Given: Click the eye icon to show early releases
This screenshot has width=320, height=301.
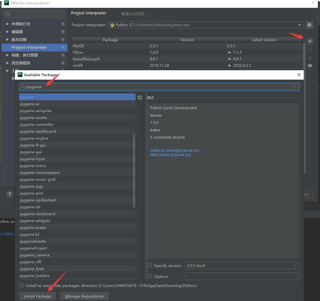Looking at the screenshot, I should (x=310, y=66).
